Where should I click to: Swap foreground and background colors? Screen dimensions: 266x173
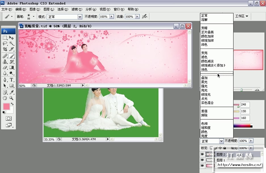click(x=12, y=104)
